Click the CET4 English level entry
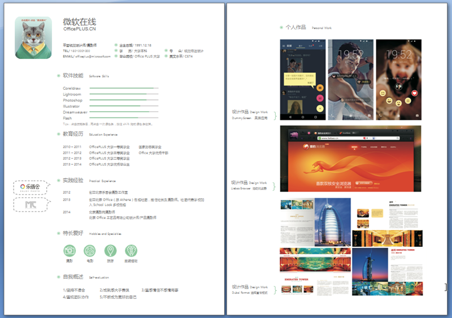 pos(181,56)
